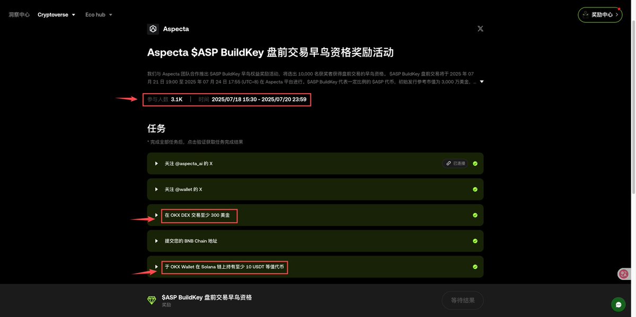Click the date range 2025/07/18 15:30 - 2025/07/20 23:59
The image size is (636, 317).
point(259,99)
